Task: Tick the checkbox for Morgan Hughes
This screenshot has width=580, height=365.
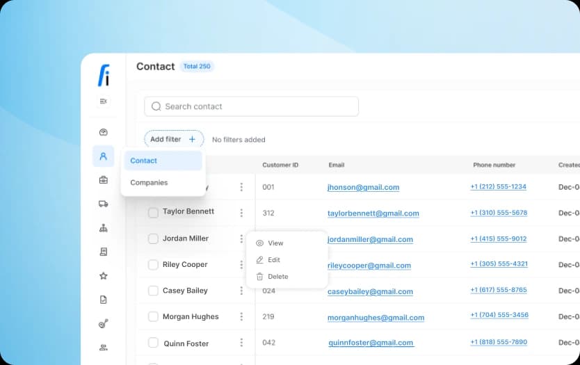Action: click(x=153, y=316)
